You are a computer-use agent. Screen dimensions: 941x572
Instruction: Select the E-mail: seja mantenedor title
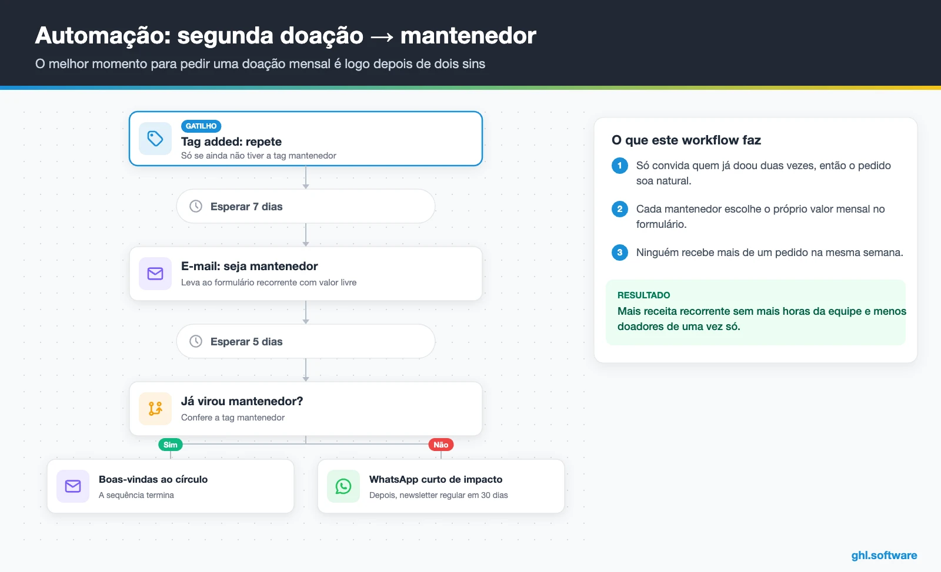(x=249, y=266)
